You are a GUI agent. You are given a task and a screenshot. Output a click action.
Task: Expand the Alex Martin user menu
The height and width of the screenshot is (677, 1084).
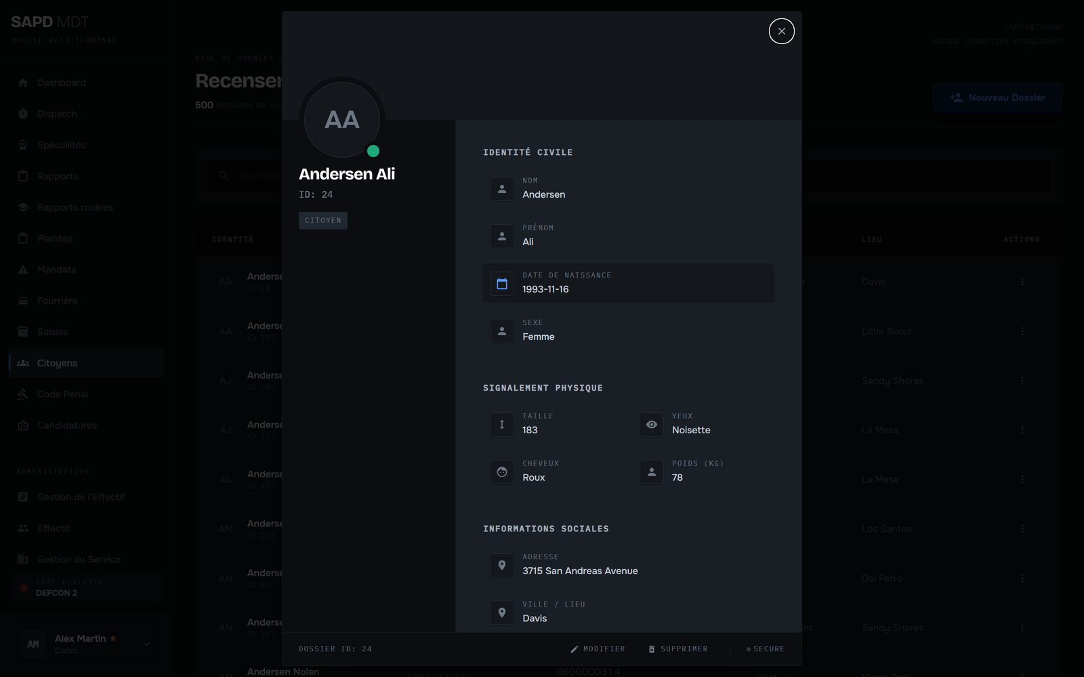pyautogui.click(x=87, y=644)
